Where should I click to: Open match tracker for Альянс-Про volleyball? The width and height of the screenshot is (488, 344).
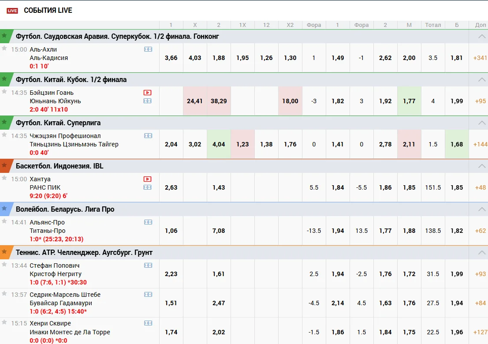click(x=148, y=222)
